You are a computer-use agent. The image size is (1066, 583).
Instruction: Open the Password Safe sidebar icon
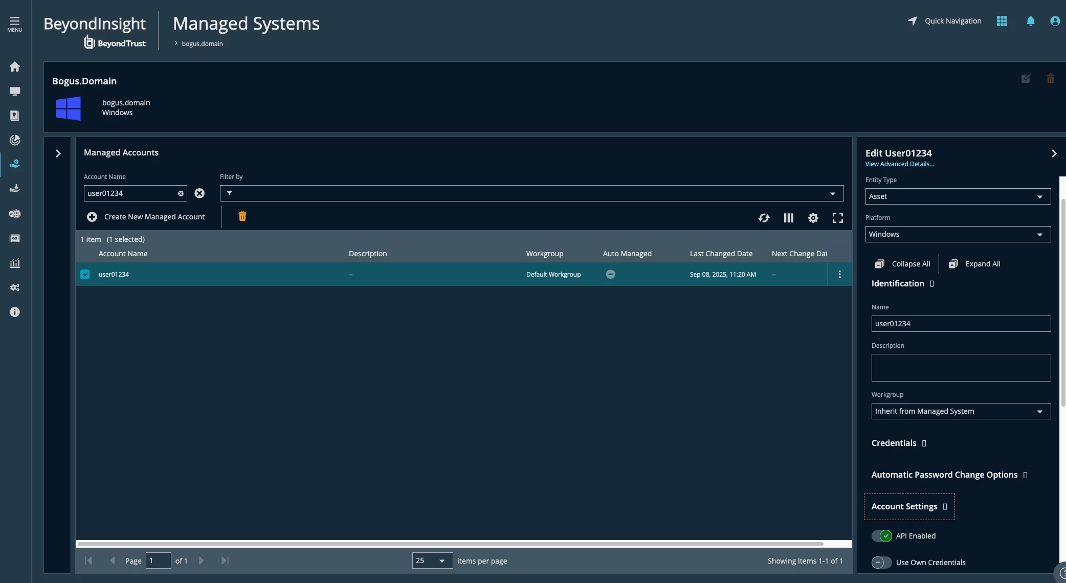click(15, 116)
